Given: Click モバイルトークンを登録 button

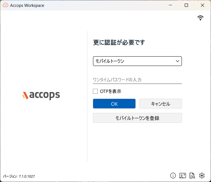Looking at the screenshot, I should (137, 118).
